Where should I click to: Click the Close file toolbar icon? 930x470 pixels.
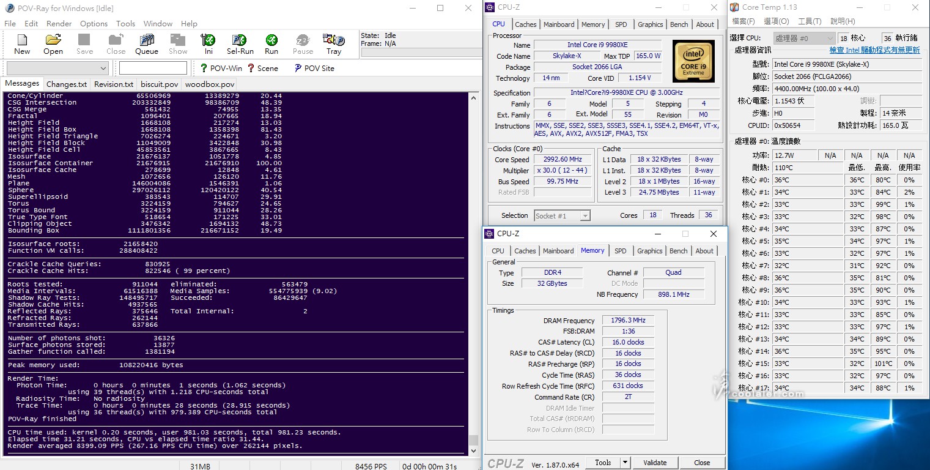[116, 44]
